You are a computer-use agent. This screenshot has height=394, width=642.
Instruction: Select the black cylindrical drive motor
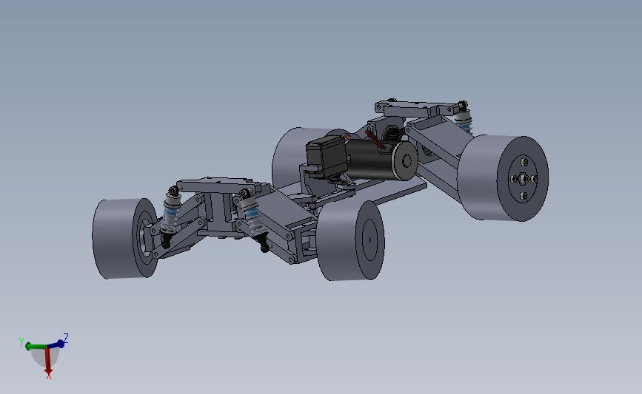pos(381,160)
